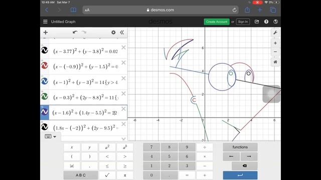
Task: Tap the a squared key
Action: (107, 147)
